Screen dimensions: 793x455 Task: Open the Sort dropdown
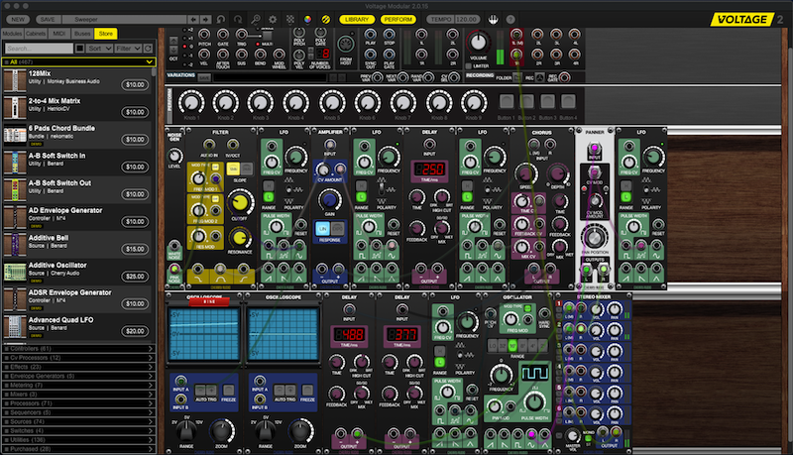click(x=99, y=48)
